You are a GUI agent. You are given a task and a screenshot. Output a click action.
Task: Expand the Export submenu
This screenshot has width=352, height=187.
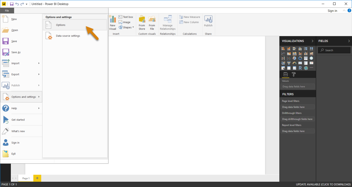[x=21, y=74]
